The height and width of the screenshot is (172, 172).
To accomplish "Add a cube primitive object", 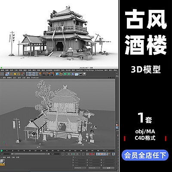I will [57, 74].
